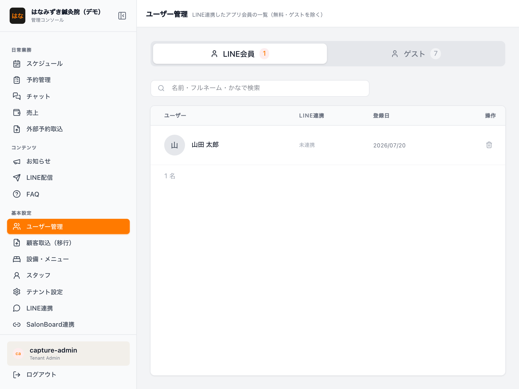This screenshot has width=519, height=389.
Task: Open チャット speech bubble icon
Action: [17, 96]
